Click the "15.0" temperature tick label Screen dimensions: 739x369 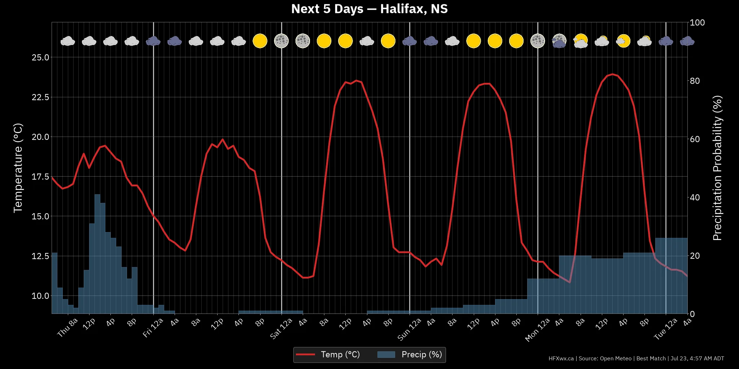tap(40, 217)
